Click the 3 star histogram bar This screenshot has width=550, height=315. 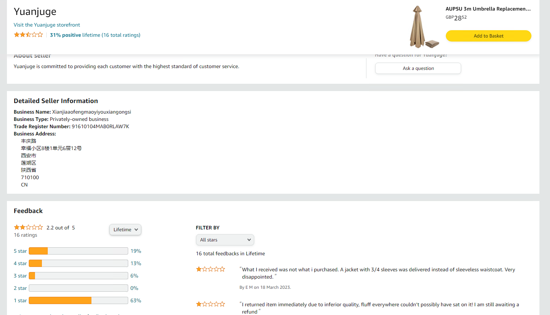tap(78, 276)
